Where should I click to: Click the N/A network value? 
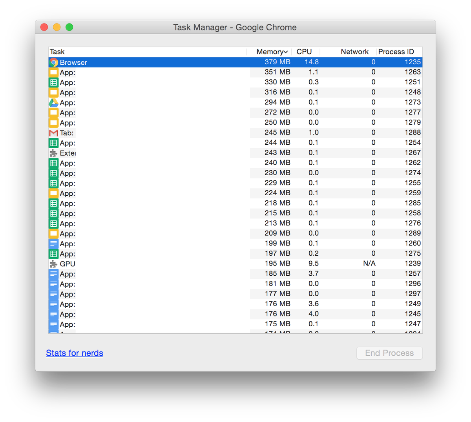369,264
